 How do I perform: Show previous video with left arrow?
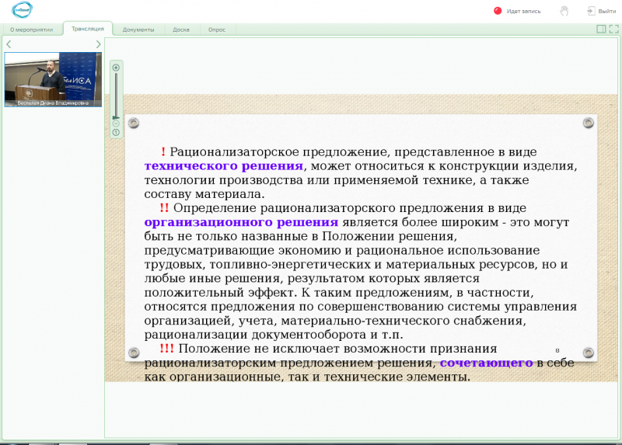point(9,44)
